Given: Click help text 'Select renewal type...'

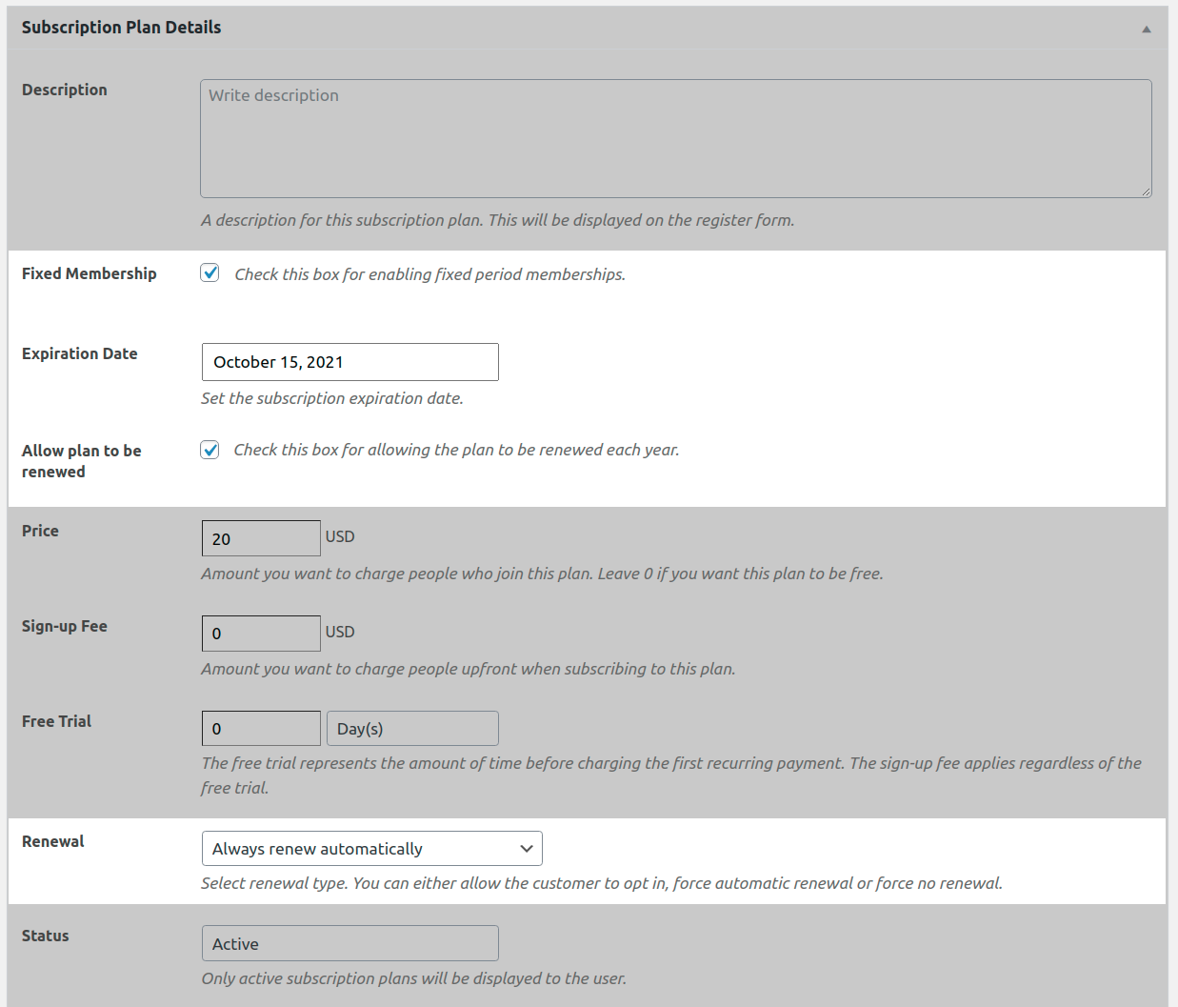Looking at the screenshot, I should 602,883.
